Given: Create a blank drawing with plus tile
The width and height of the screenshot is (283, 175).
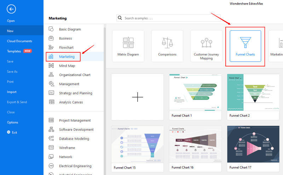Looking at the screenshot, I should click(138, 97).
